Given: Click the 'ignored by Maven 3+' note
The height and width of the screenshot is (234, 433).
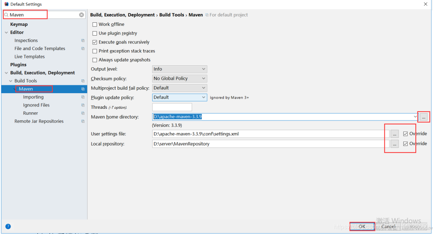Looking at the screenshot, I should [229, 97].
